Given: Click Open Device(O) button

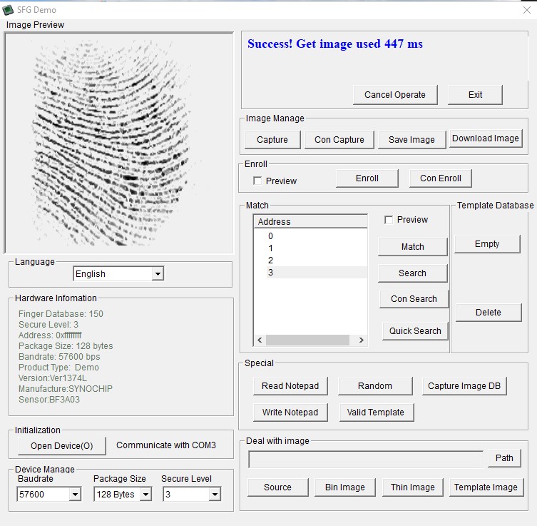Looking at the screenshot, I should click(61, 446).
